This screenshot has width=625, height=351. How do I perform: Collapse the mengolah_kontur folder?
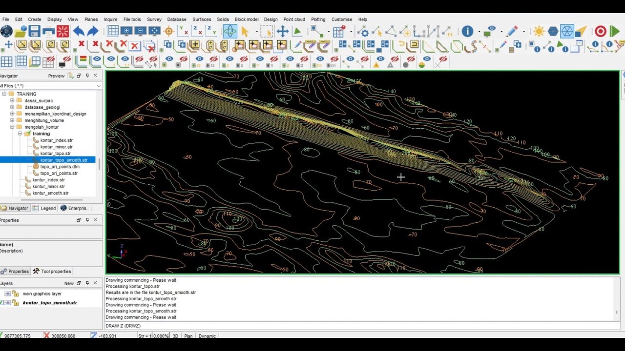pyautogui.click(x=12, y=127)
